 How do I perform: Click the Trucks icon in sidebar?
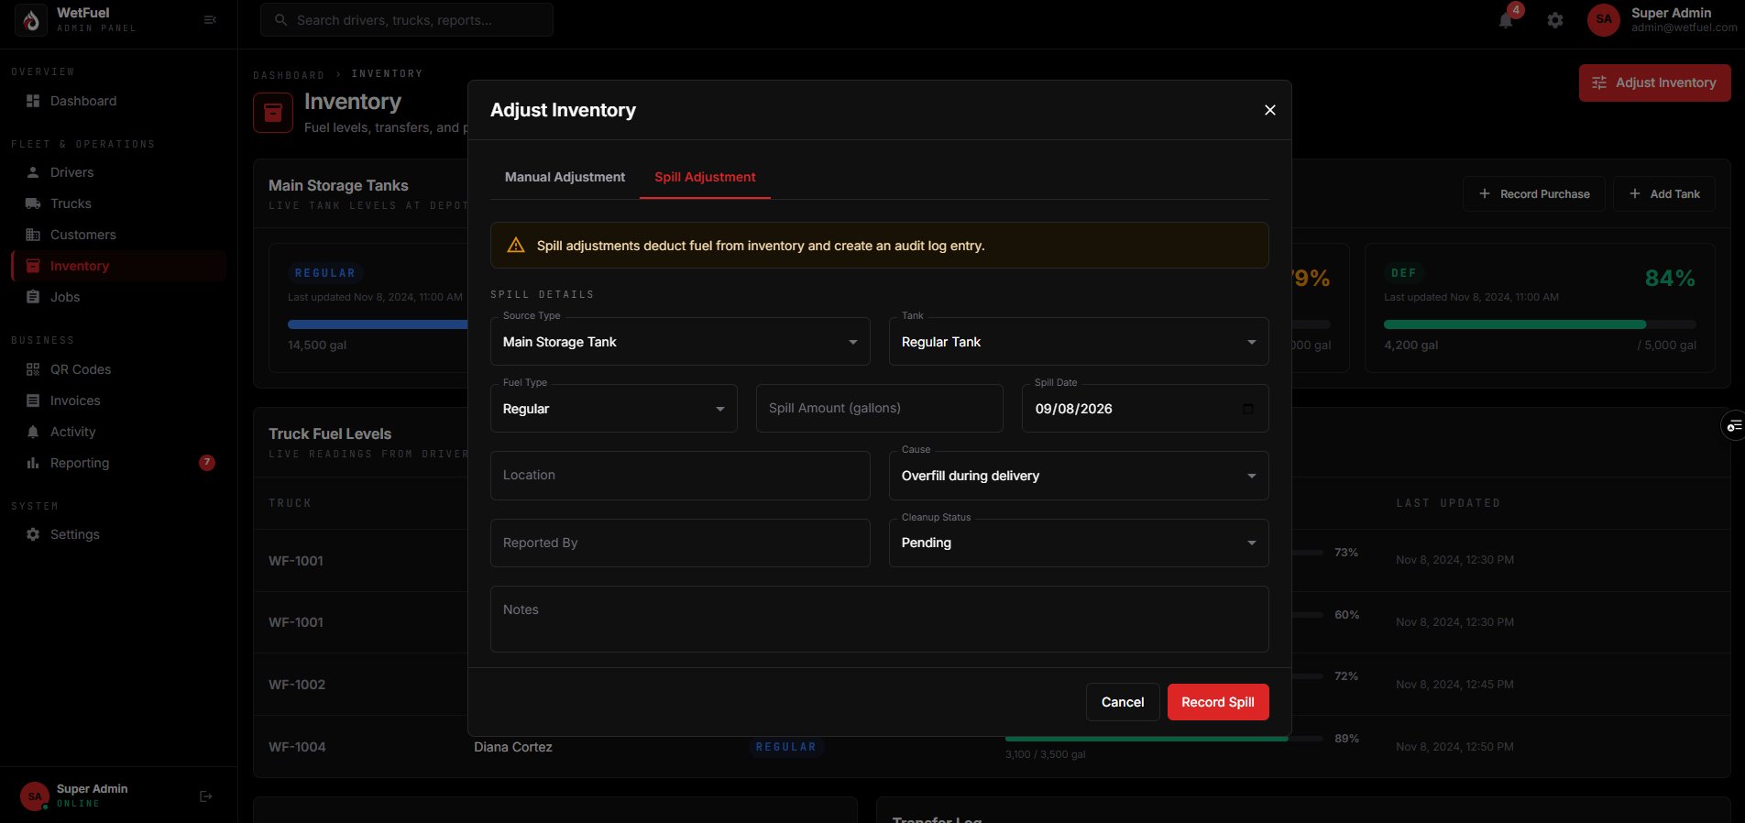[x=33, y=203]
